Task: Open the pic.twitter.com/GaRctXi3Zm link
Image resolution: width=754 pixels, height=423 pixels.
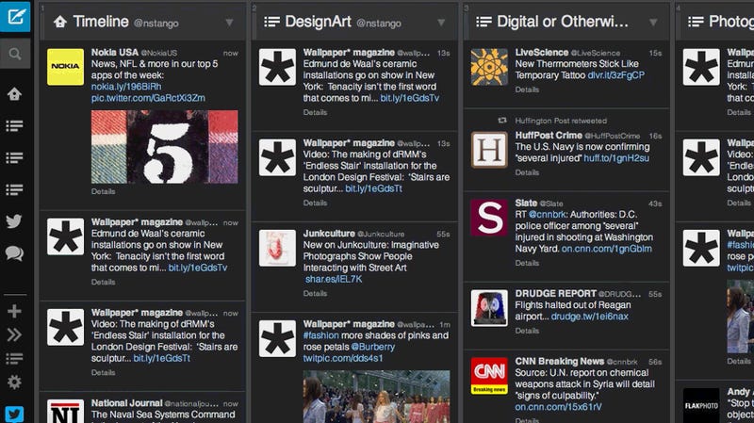Action: click(148, 98)
